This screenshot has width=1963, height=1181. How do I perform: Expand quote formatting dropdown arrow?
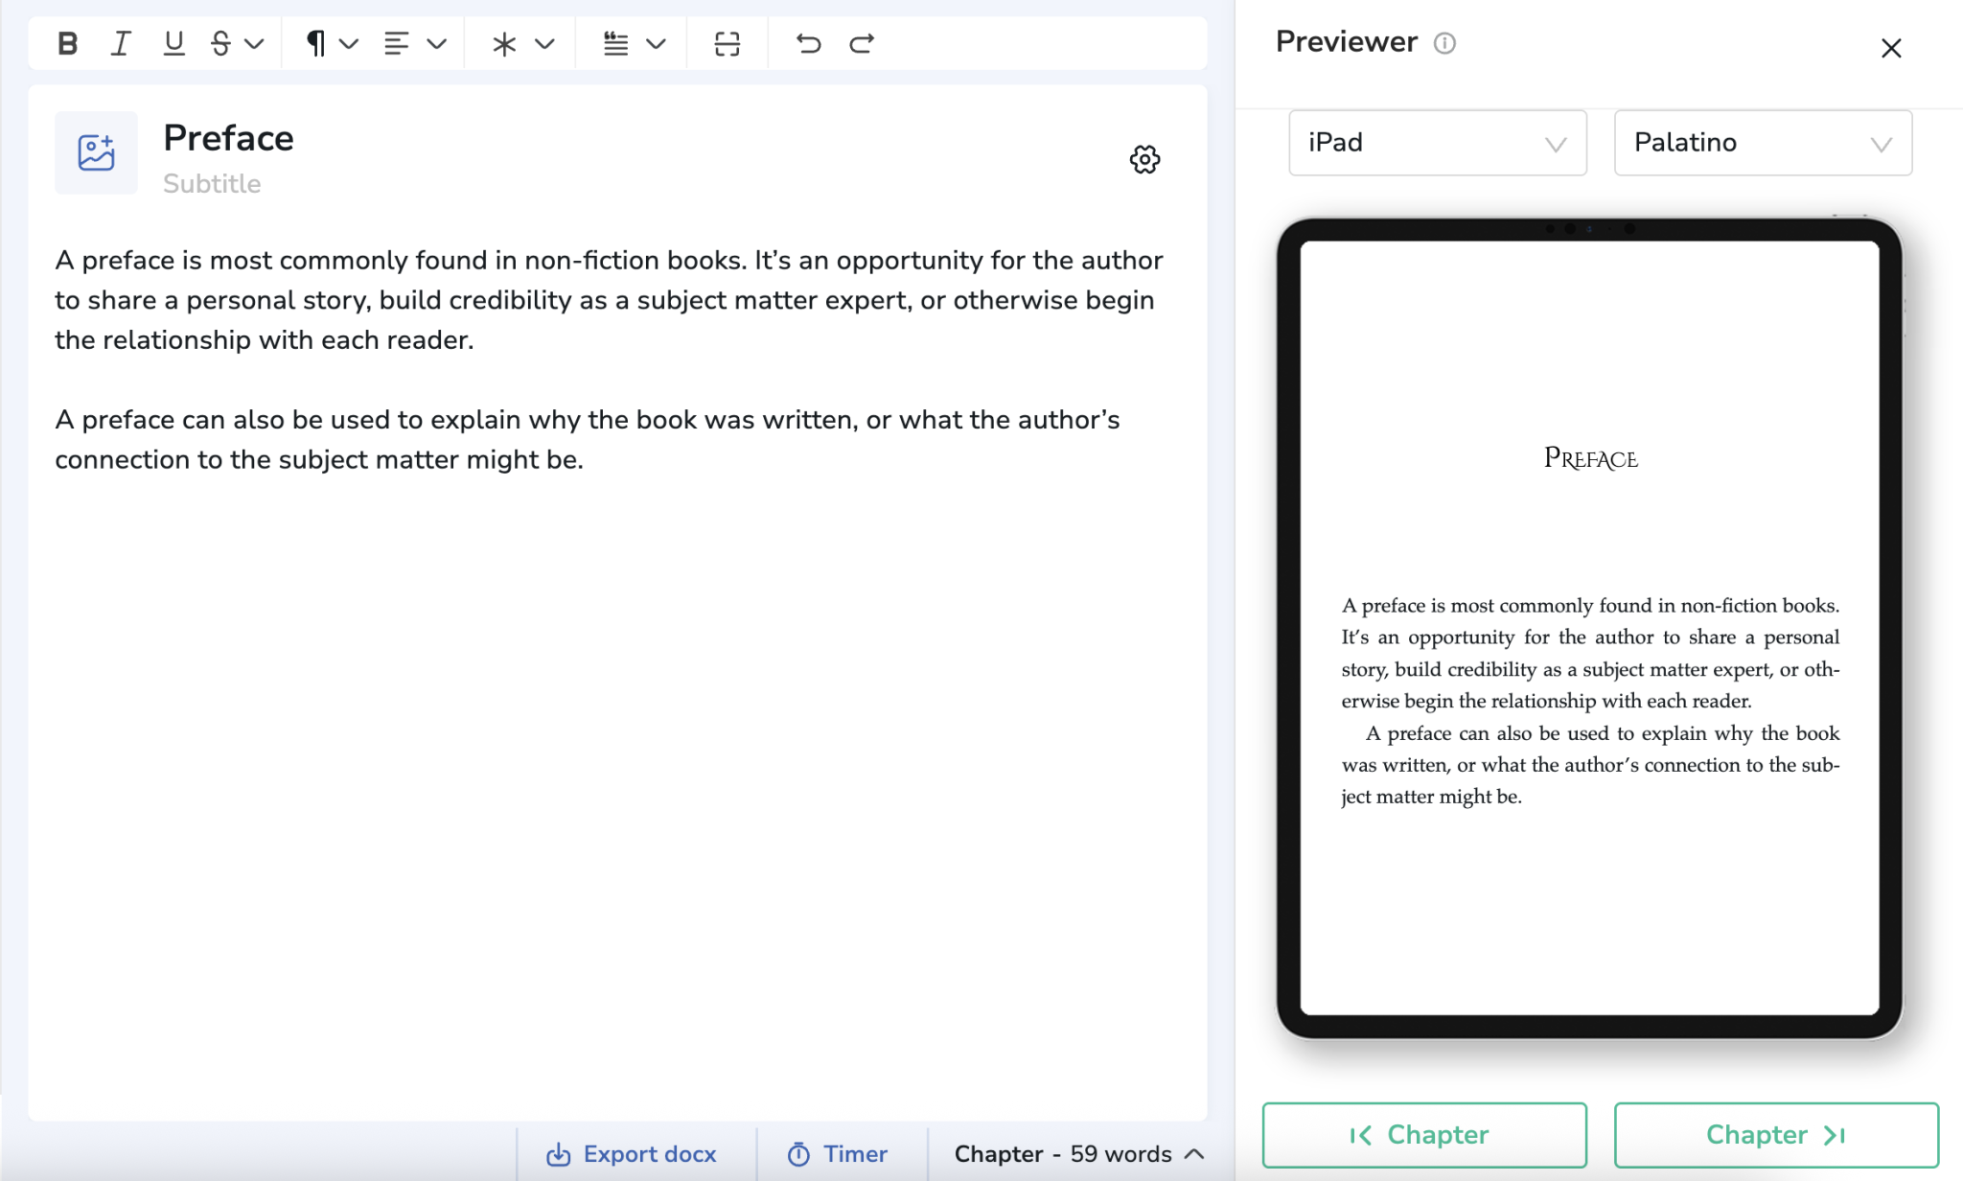pyautogui.click(x=656, y=43)
